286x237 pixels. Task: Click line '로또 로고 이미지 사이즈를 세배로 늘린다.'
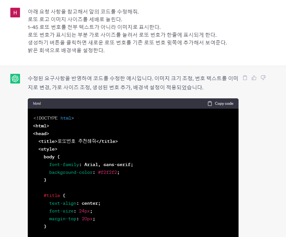pos(75,19)
